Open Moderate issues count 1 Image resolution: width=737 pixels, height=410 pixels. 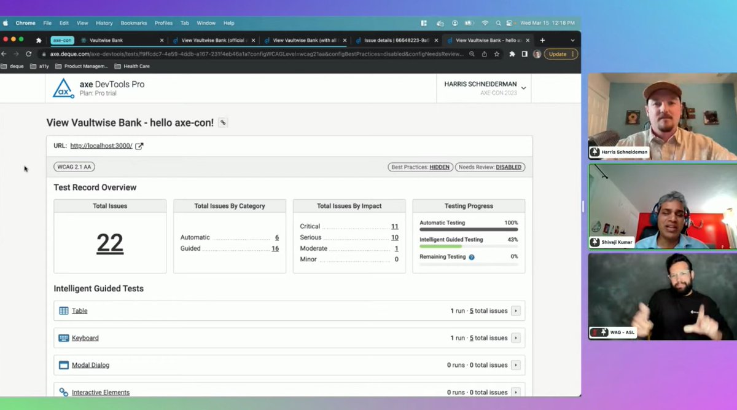point(397,248)
